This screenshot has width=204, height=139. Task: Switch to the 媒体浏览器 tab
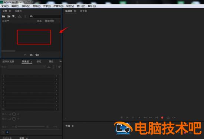coord(8,62)
